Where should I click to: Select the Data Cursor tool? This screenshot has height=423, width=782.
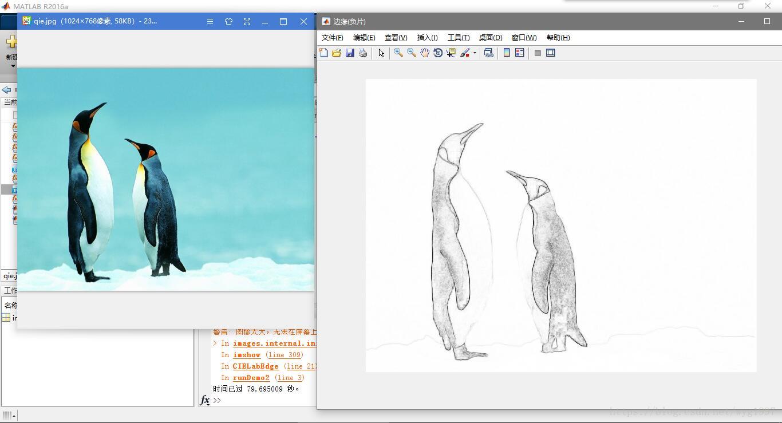(x=451, y=53)
